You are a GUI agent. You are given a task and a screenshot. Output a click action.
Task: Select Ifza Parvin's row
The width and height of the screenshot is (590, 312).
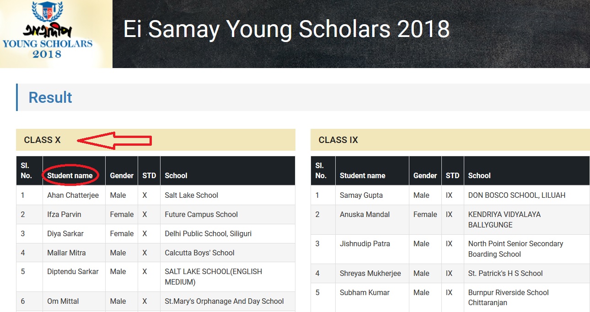pos(64,214)
